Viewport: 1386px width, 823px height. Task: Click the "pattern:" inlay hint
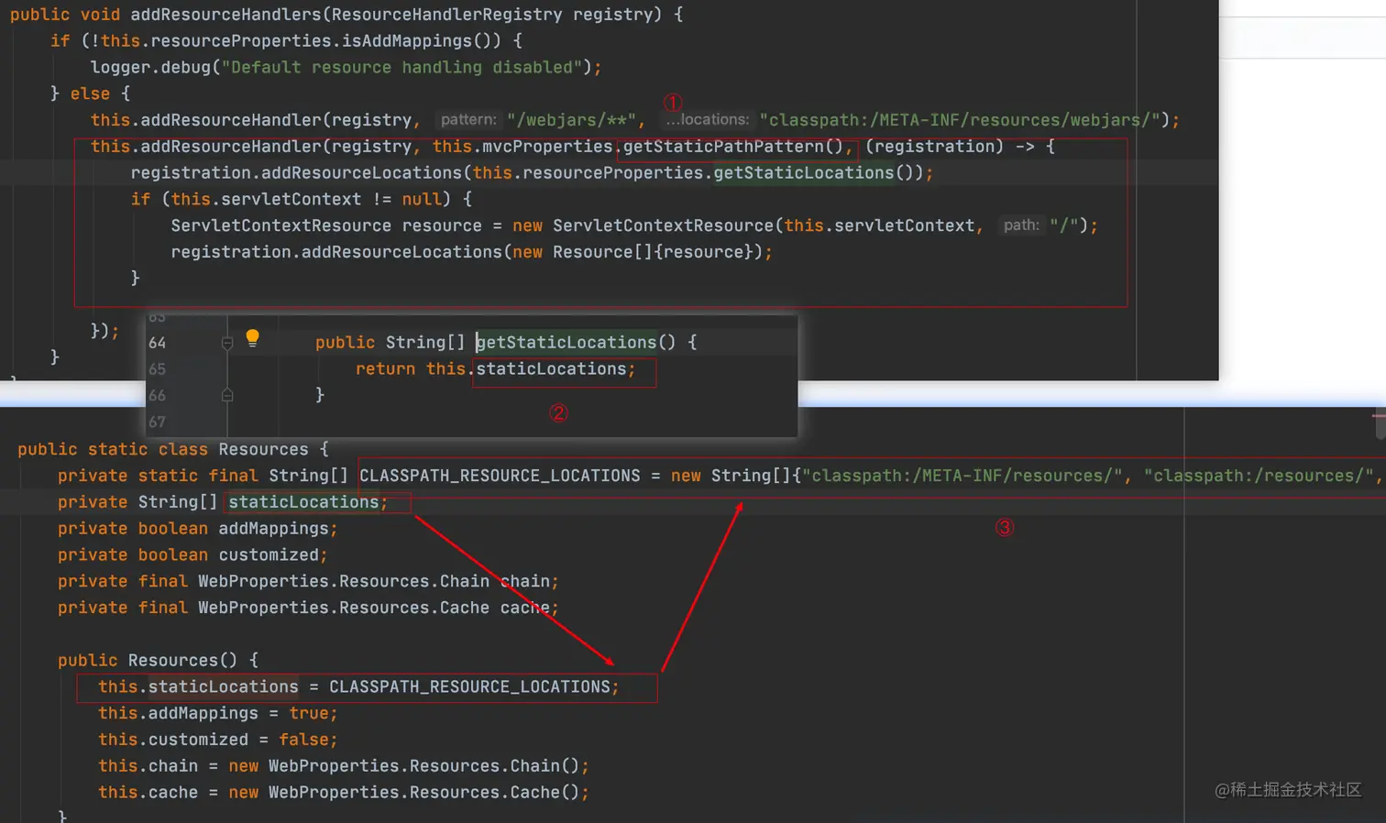[x=467, y=120]
